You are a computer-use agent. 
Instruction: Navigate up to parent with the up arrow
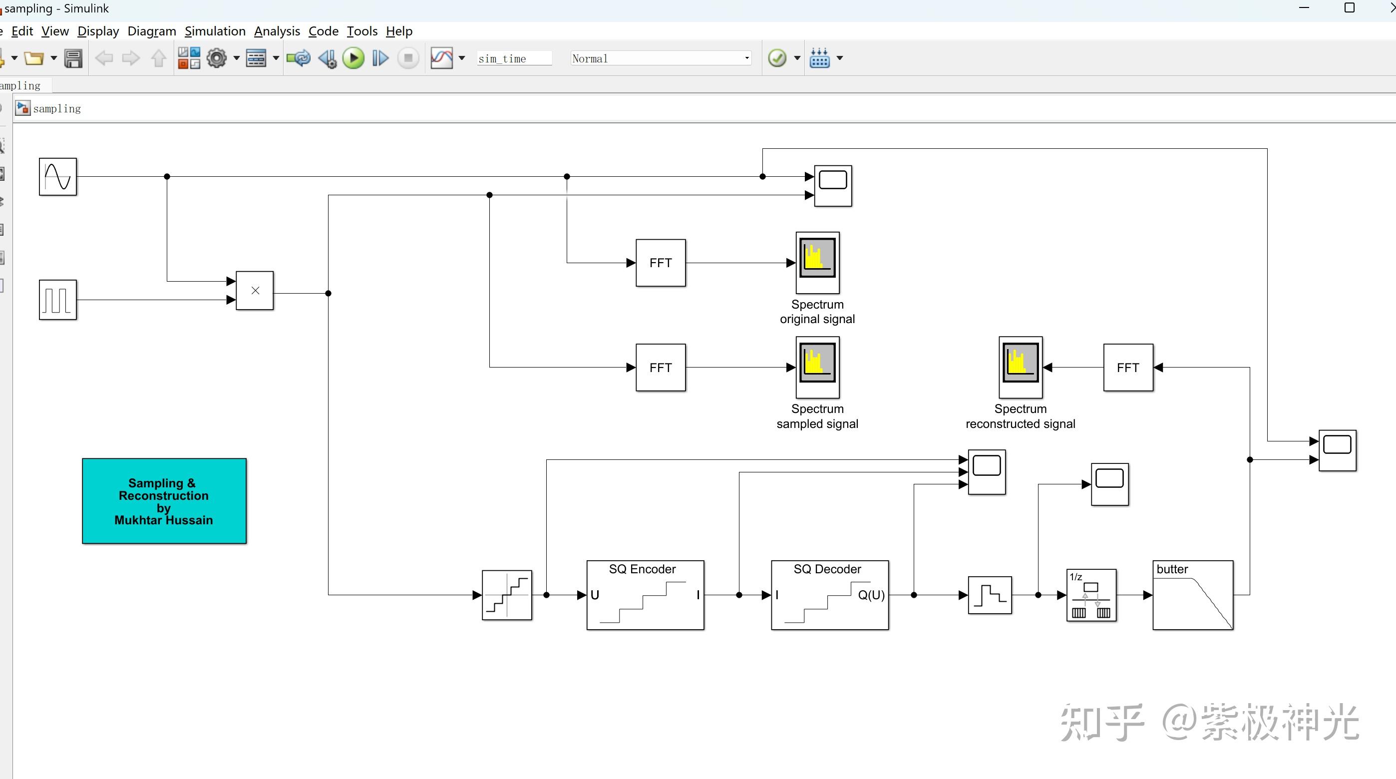click(x=158, y=58)
